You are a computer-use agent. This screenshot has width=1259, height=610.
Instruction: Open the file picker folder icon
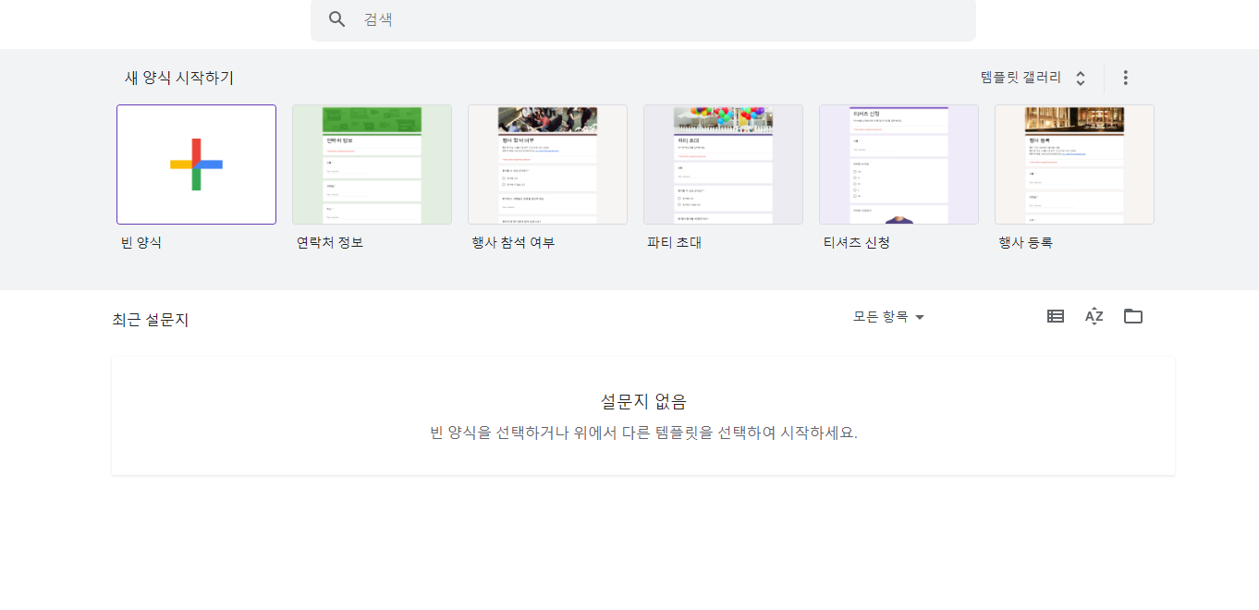(x=1133, y=316)
